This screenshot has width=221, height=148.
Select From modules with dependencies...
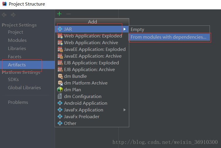pyautogui.click(x=169, y=37)
